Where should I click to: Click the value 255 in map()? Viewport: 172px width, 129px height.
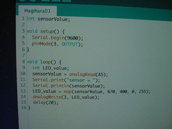pos(143,91)
